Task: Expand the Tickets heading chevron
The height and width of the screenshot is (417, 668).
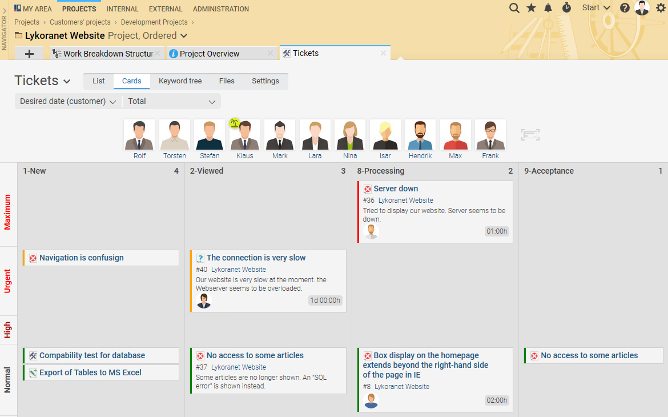Action: 67,82
